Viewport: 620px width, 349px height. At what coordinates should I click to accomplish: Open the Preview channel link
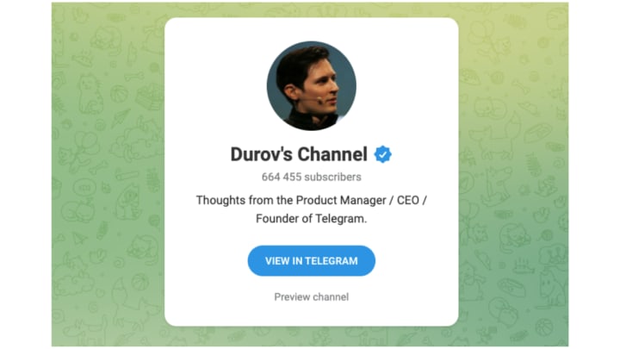(312, 296)
